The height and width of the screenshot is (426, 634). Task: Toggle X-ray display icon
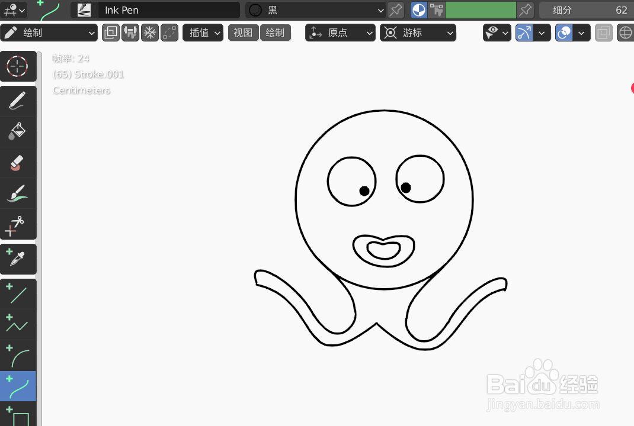(604, 33)
